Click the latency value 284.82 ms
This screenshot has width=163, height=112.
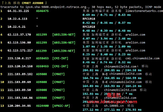[x=90, y=70]
